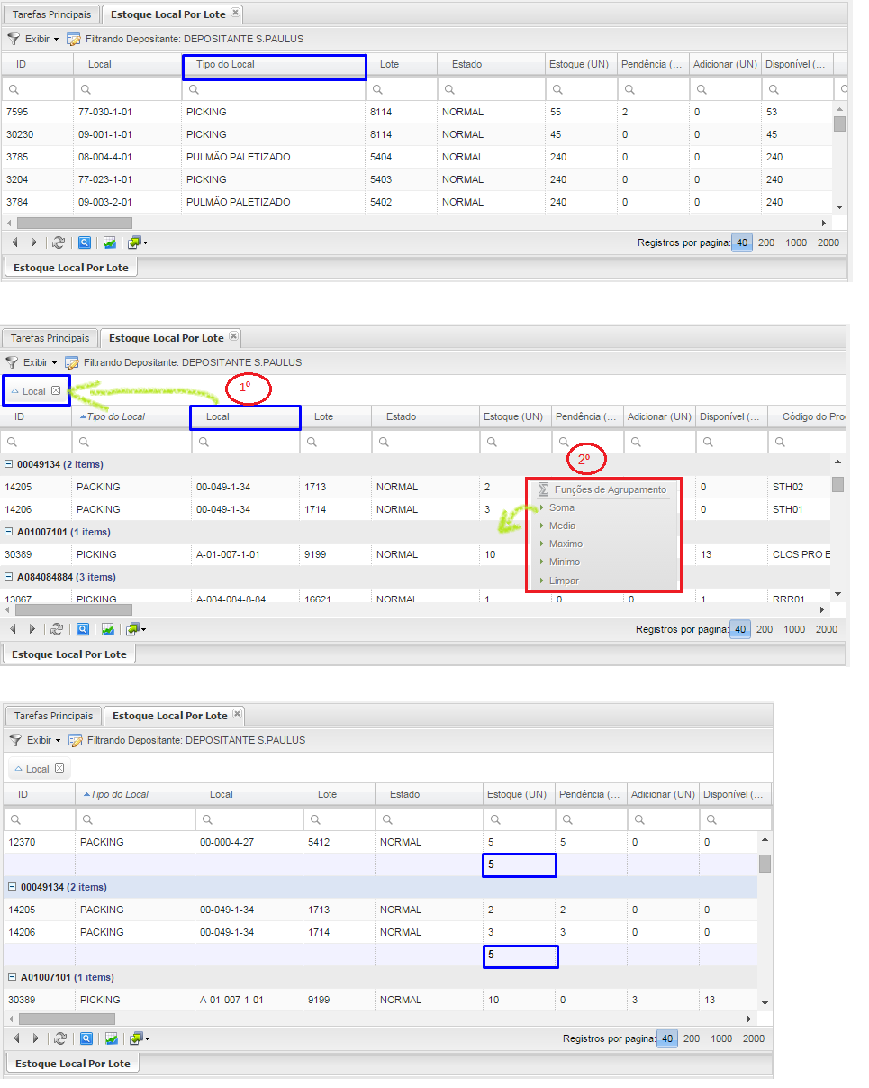Refresh the grid in top panel
This screenshot has width=869, height=1088.
click(x=59, y=242)
